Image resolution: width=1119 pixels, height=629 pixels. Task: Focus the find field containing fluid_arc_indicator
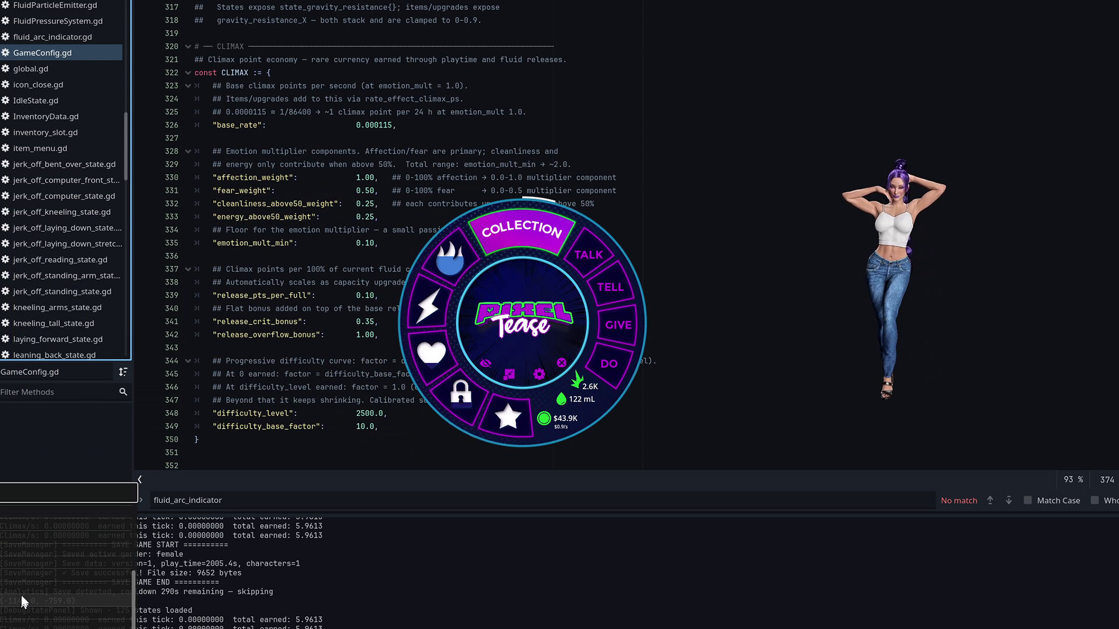(x=542, y=500)
